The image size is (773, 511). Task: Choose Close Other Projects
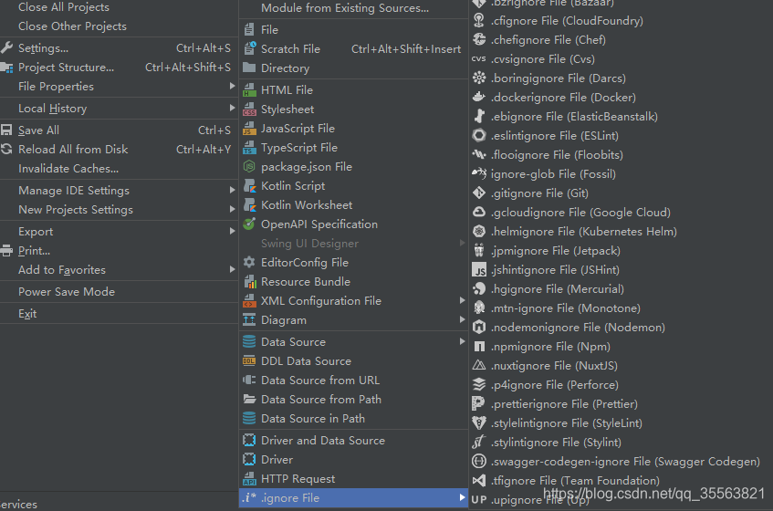72,26
